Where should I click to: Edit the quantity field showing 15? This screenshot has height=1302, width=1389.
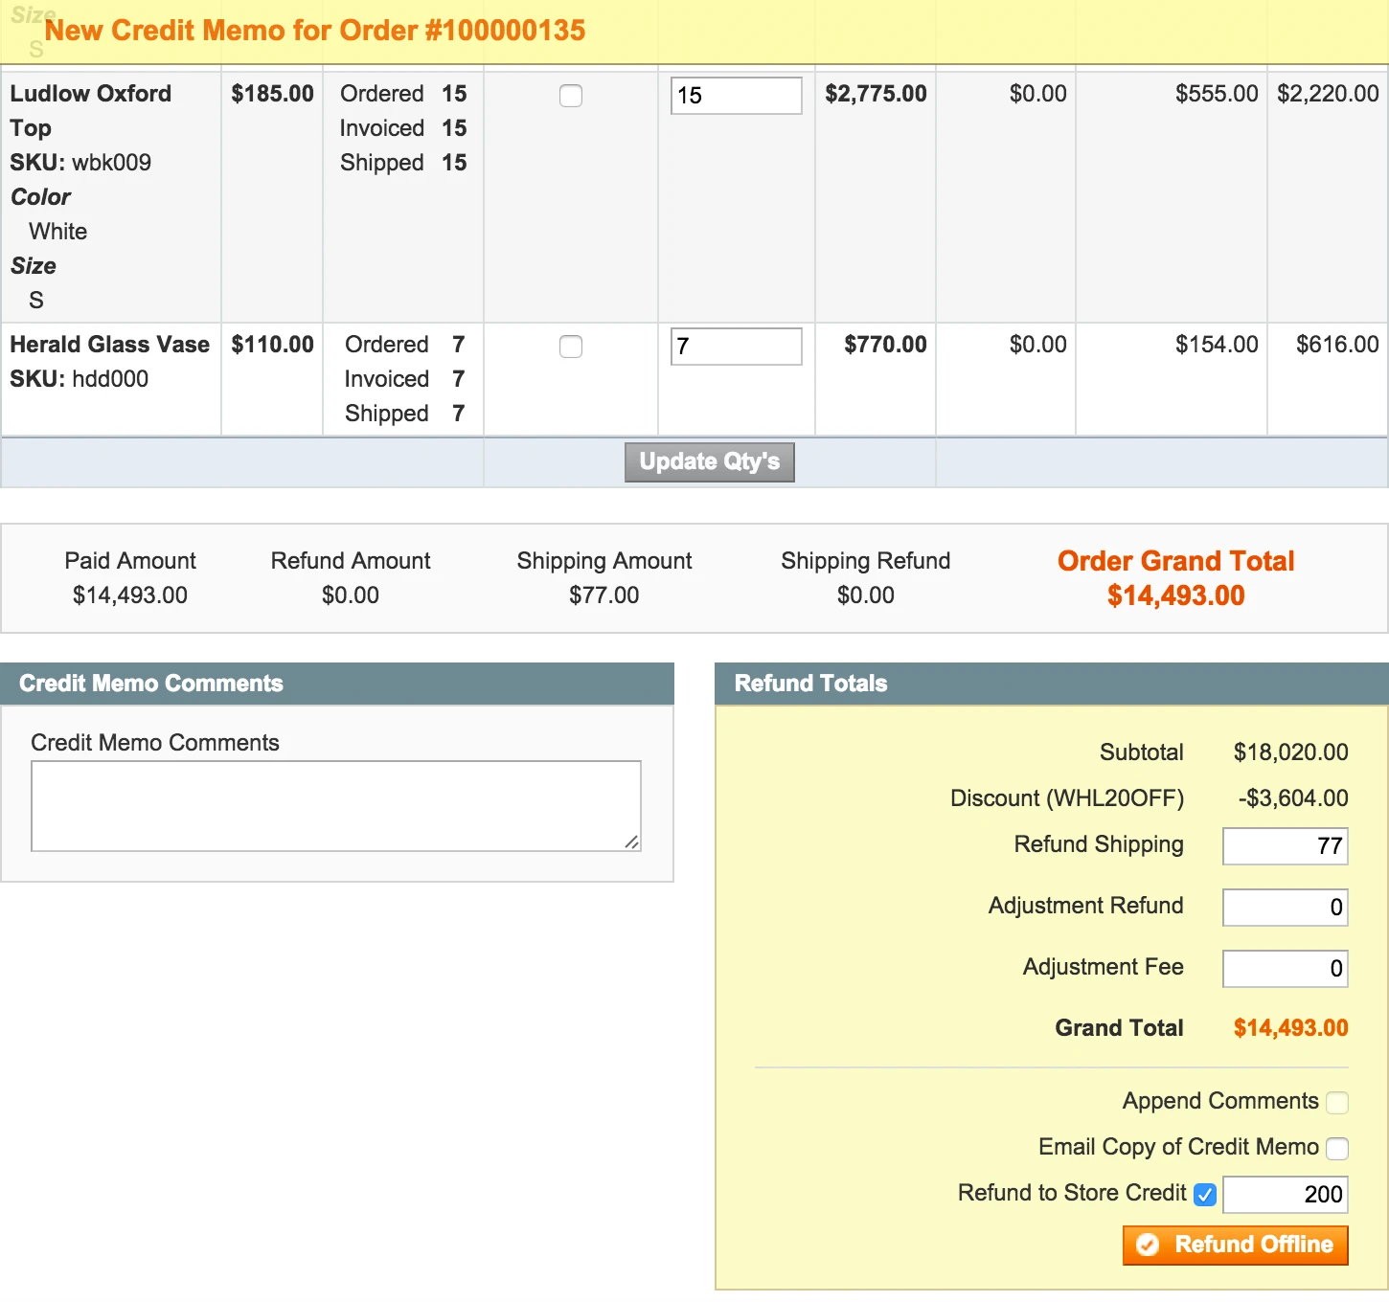click(735, 96)
